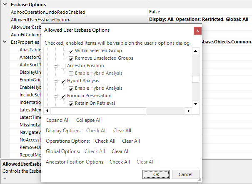
Task: Check All for Operations Options
Action: point(105,141)
